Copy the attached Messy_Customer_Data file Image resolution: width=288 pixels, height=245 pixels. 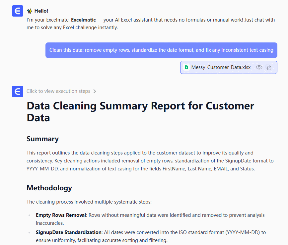[x=269, y=67]
